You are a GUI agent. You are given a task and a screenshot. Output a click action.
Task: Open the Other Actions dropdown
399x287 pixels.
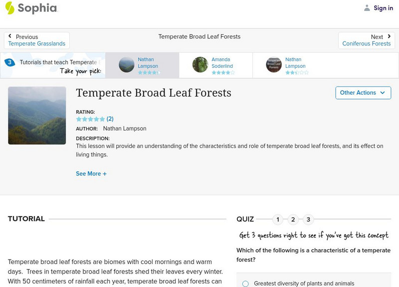[x=363, y=93]
